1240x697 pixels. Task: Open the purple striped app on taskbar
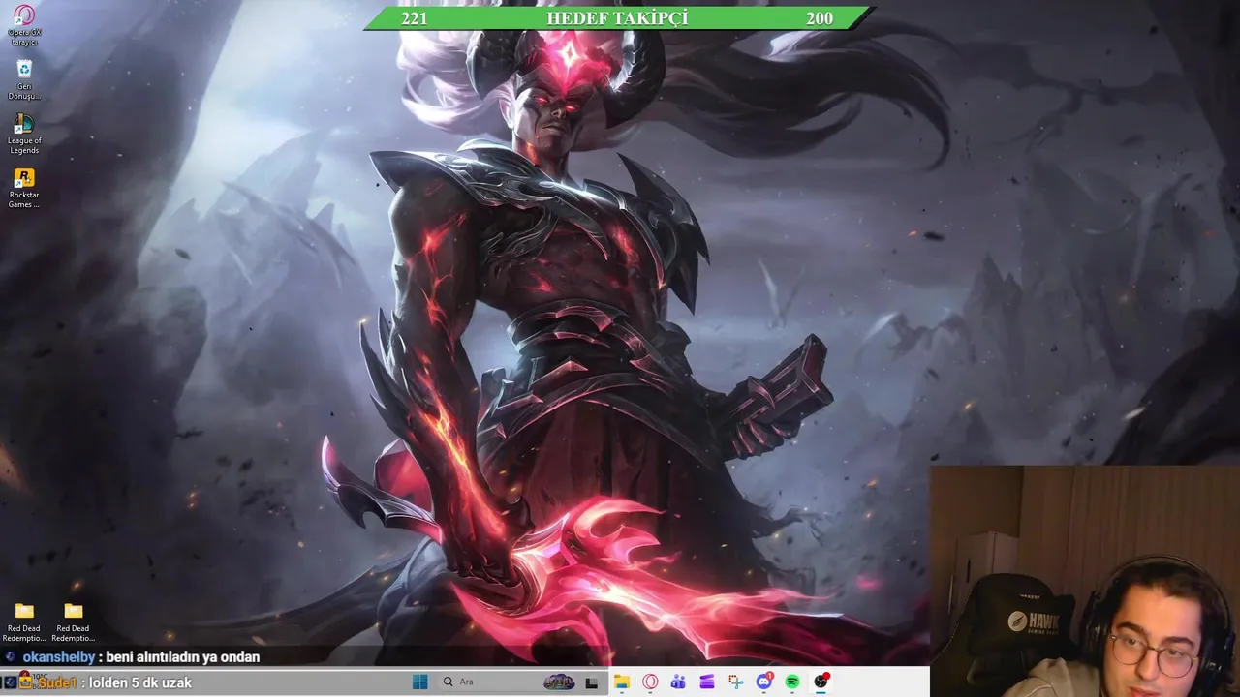tap(707, 682)
